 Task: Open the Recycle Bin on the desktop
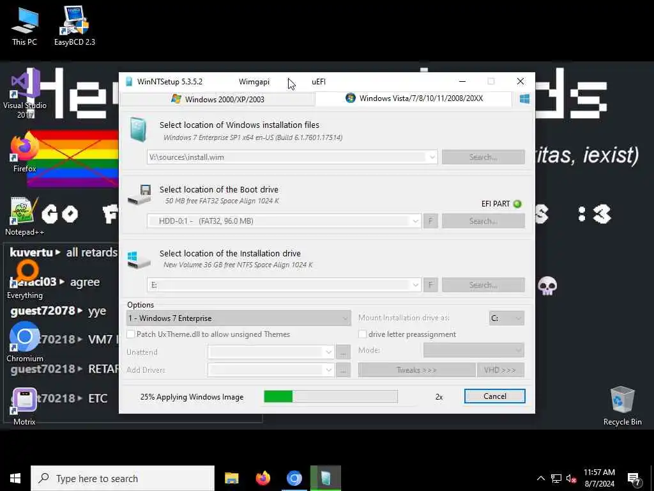622,406
